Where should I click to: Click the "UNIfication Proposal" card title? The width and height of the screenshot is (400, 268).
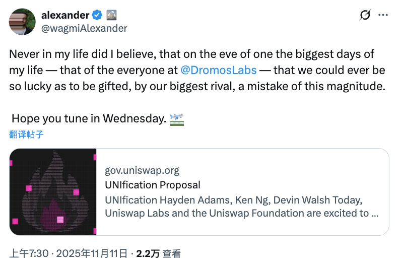pyautogui.click(x=153, y=185)
